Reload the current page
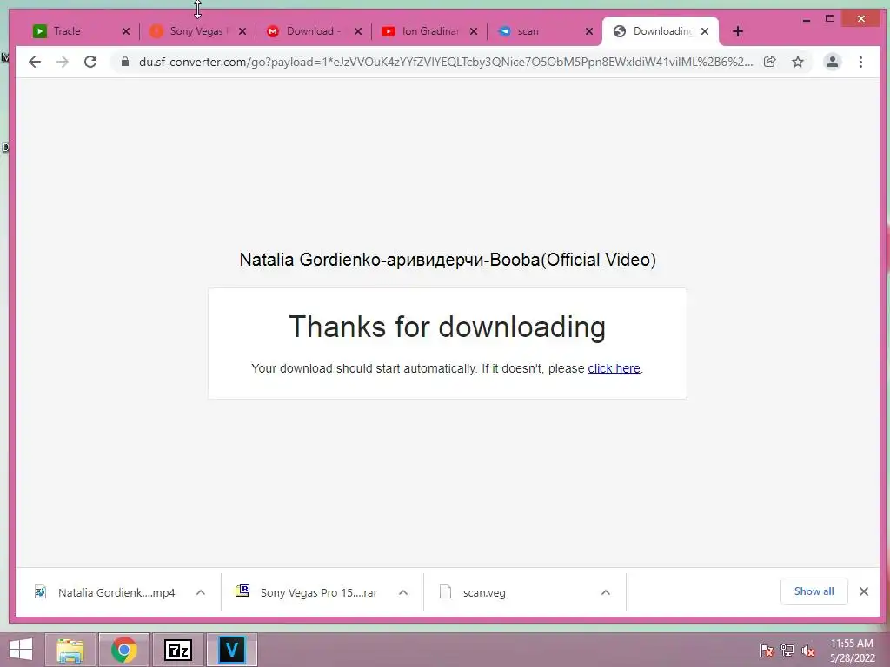890x667 pixels. [x=90, y=62]
